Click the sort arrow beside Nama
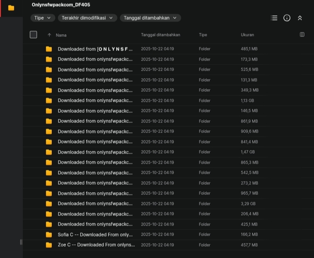Image resolution: width=314 pixels, height=258 pixels. pos(49,35)
